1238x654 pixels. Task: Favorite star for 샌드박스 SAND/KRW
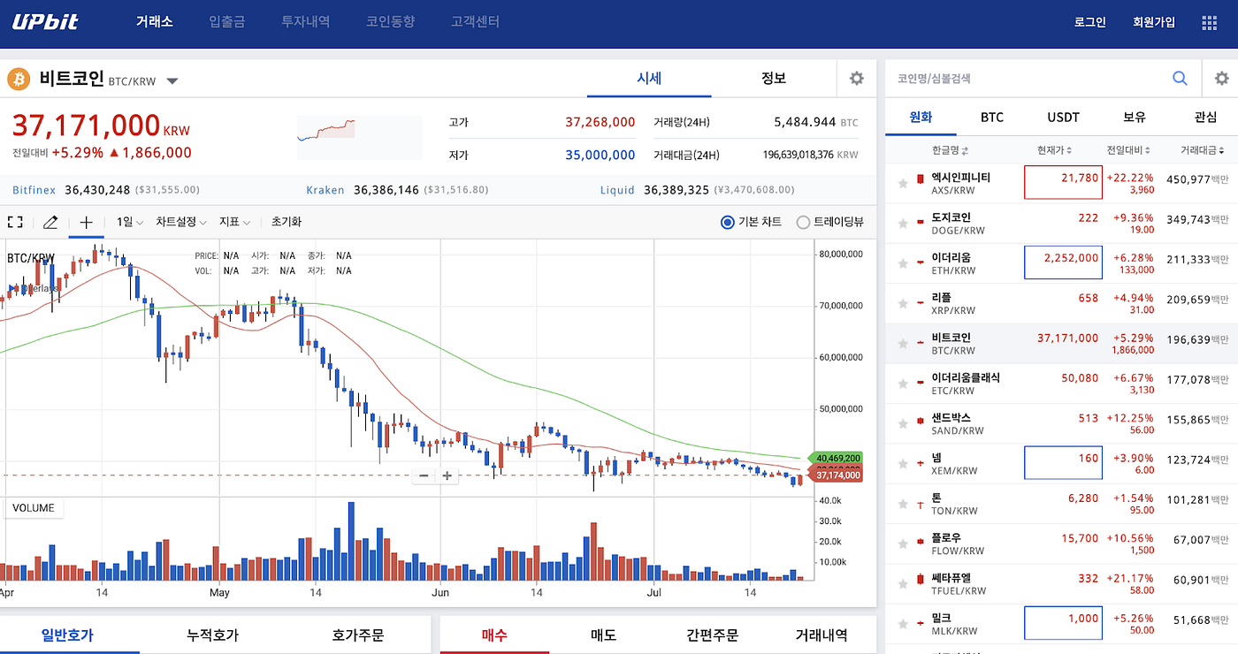903,424
